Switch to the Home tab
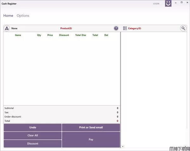The height and width of the screenshot is (151, 190). coord(8,16)
